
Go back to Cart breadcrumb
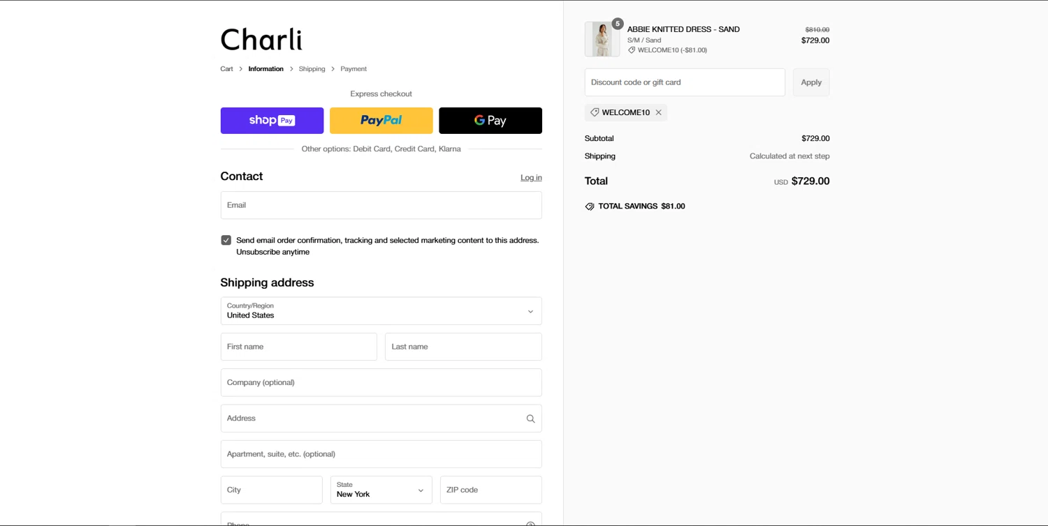tap(226, 69)
